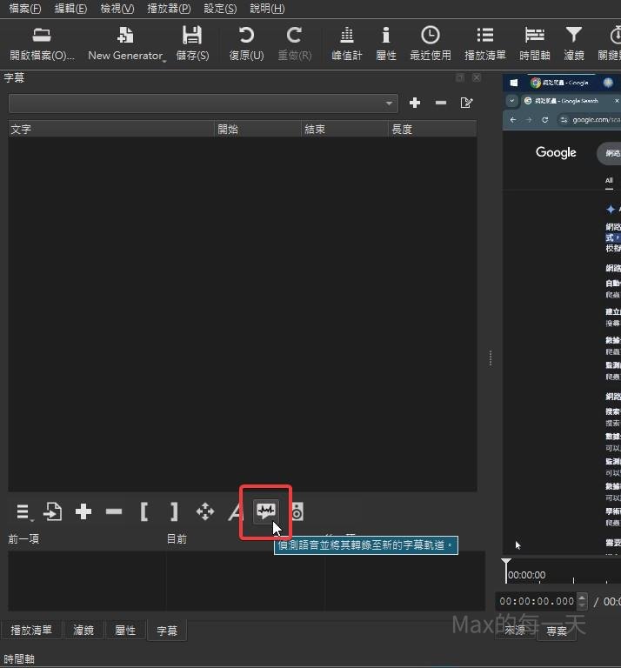Click the 開啟檔案 open file button
The image size is (621, 668).
click(42, 43)
